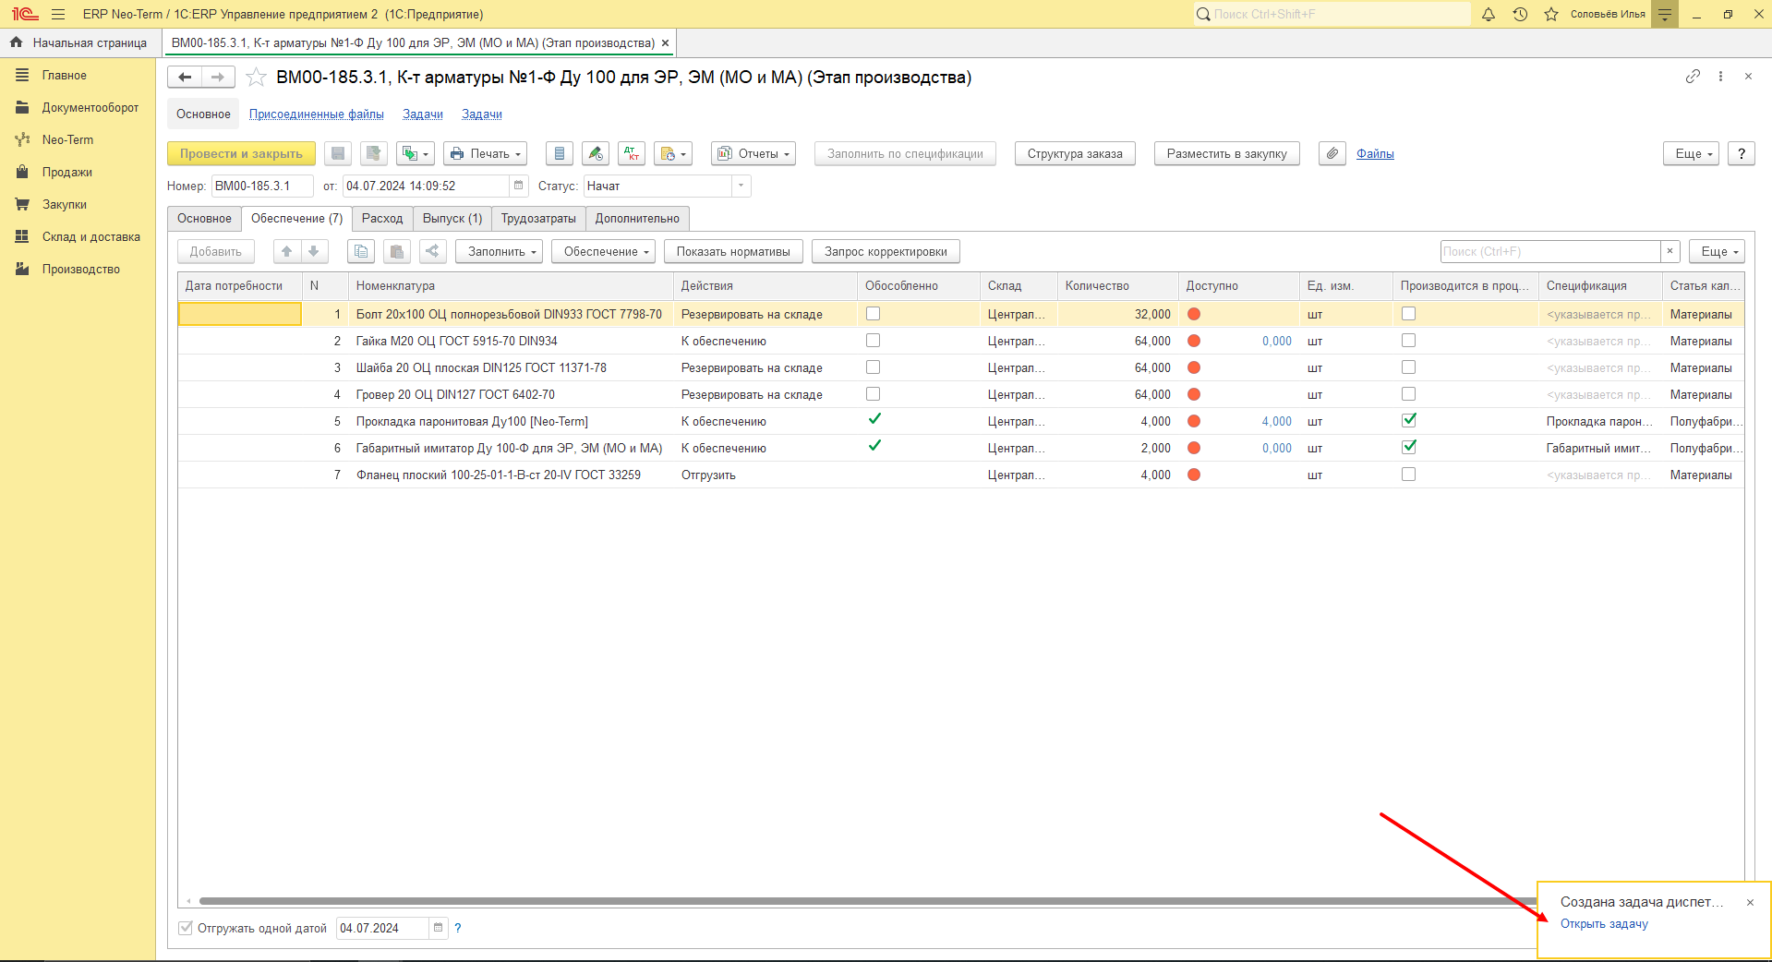Go back with the left arrow

[185, 78]
